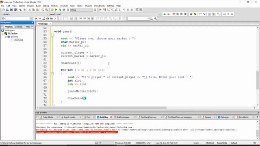The height and width of the screenshot is (146, 260).
Task: Click the editor vertical scrollbar thumb
Action: (x=258, y=80)
